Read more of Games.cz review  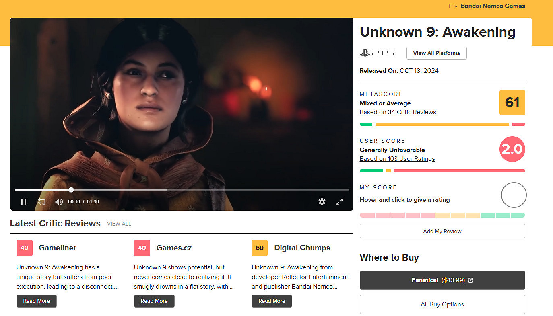click(x=154, y=301)
